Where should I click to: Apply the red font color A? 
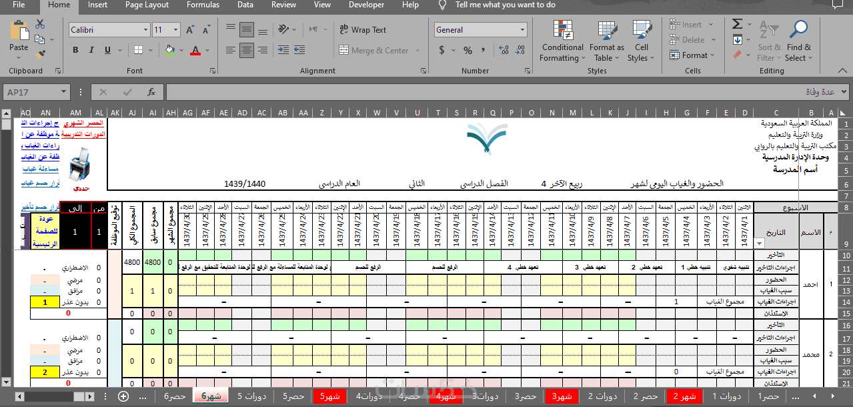pyautogui.click(x=195, y=51)
